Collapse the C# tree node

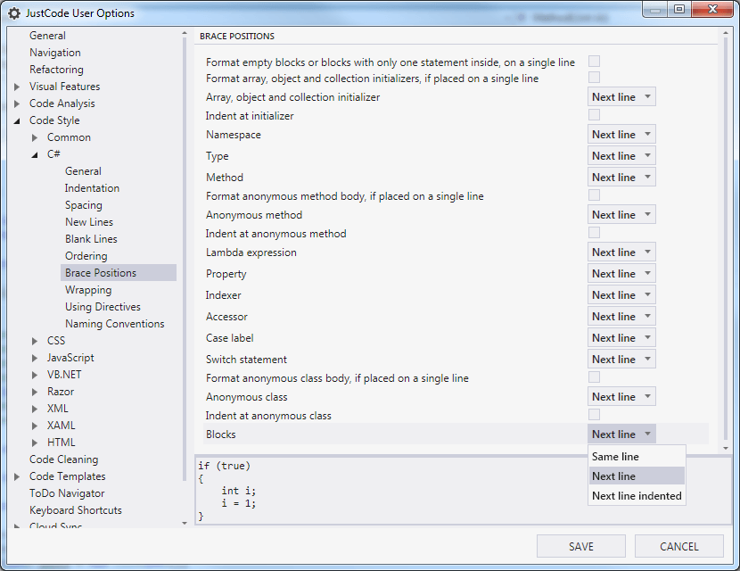(35, 155)
